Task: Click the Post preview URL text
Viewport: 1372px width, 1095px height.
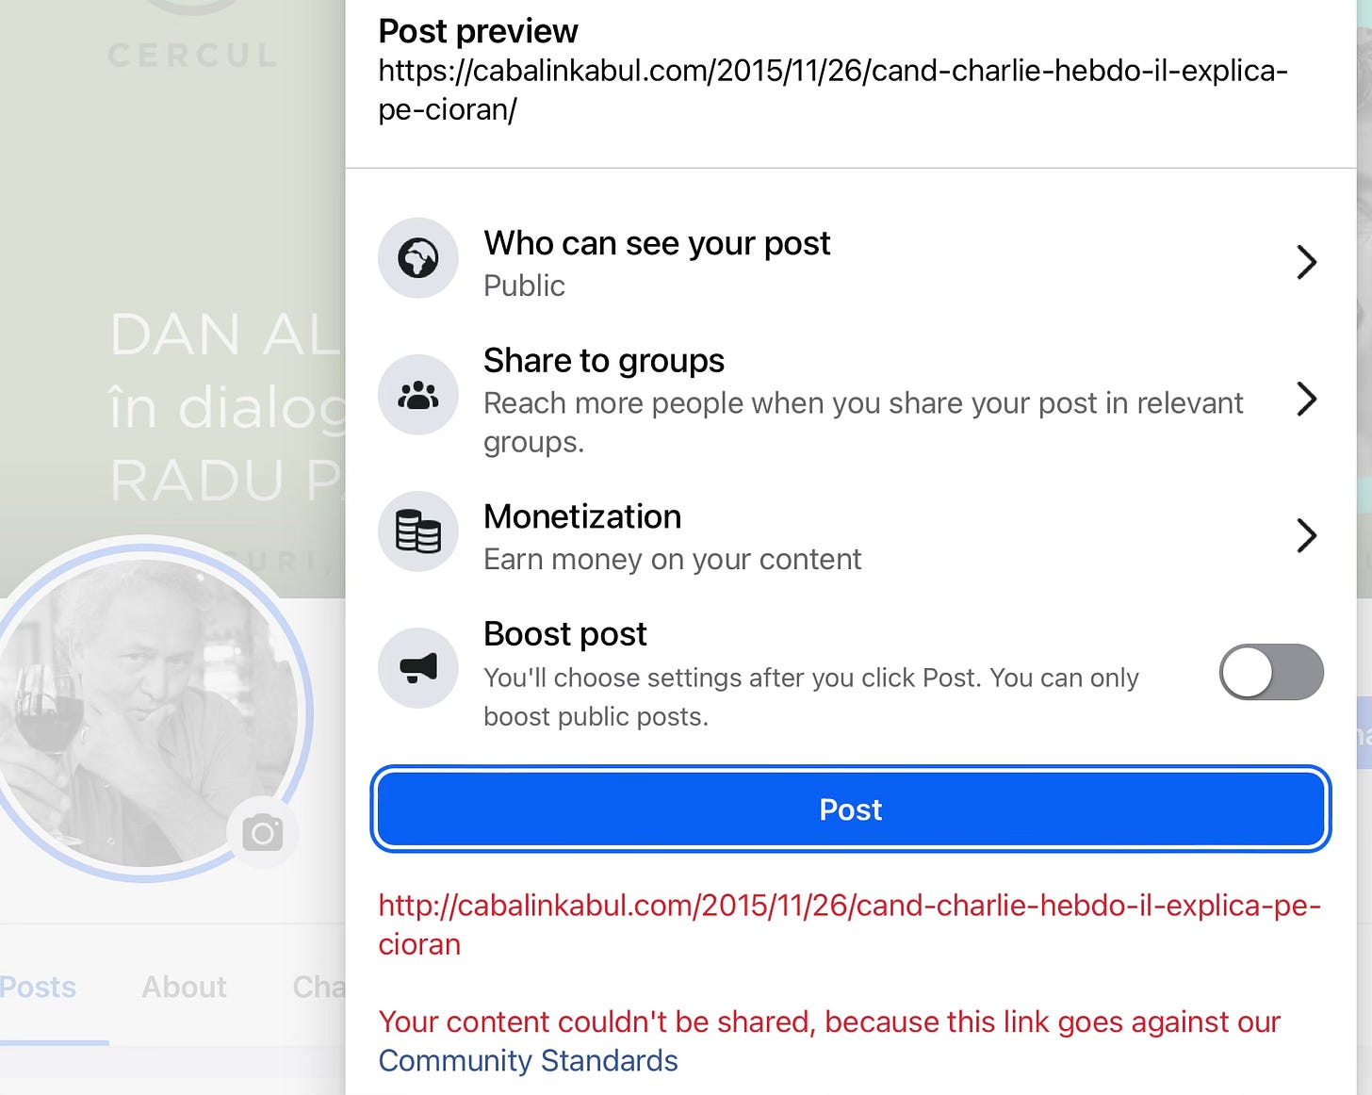Action: [x=833, y=90]
